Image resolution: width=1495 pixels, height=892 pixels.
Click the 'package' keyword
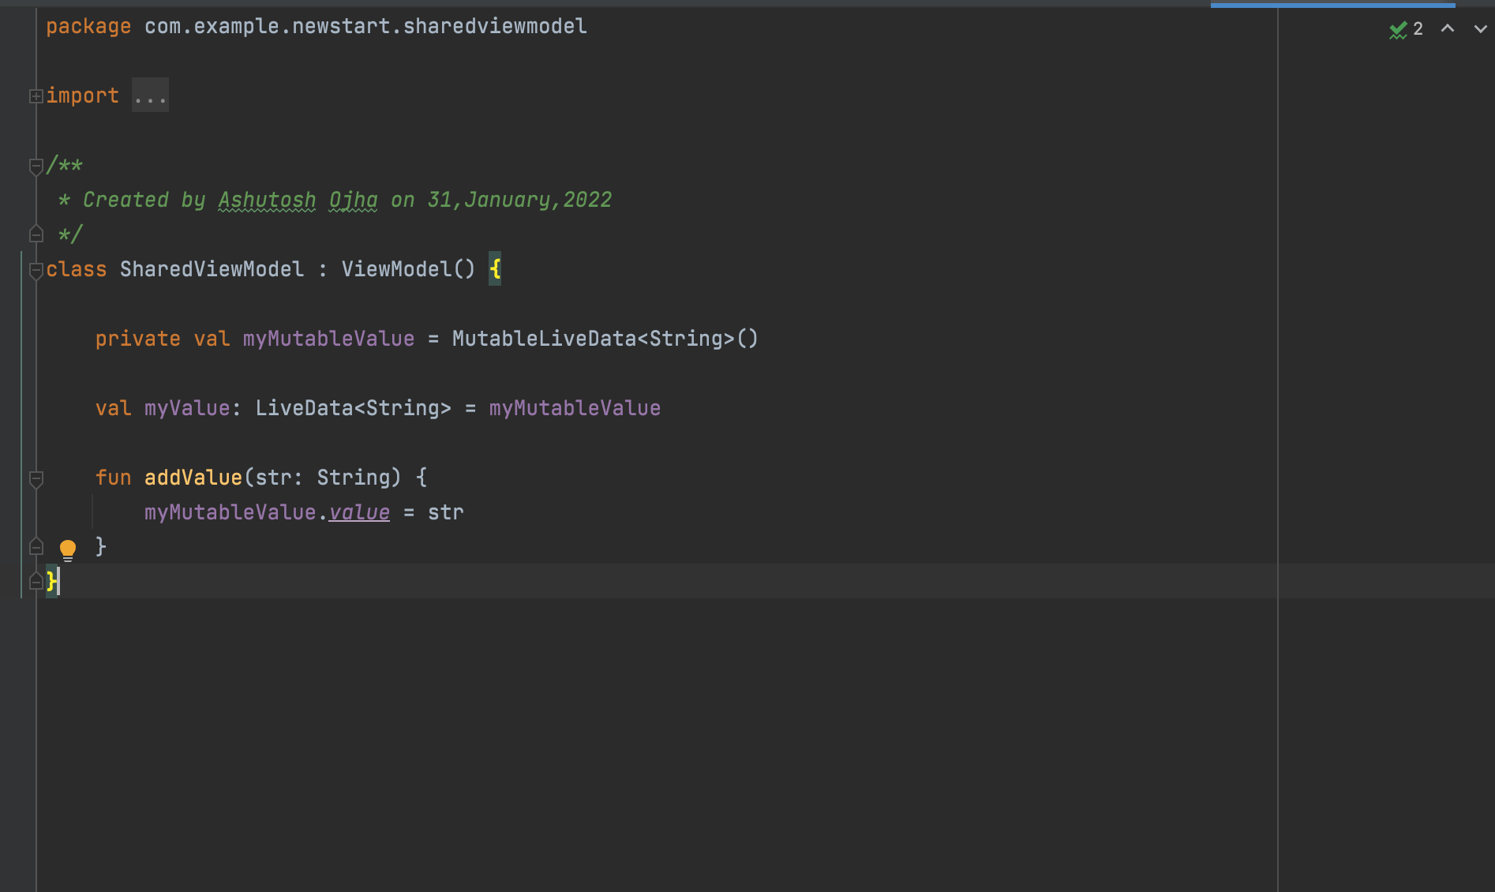88,26
